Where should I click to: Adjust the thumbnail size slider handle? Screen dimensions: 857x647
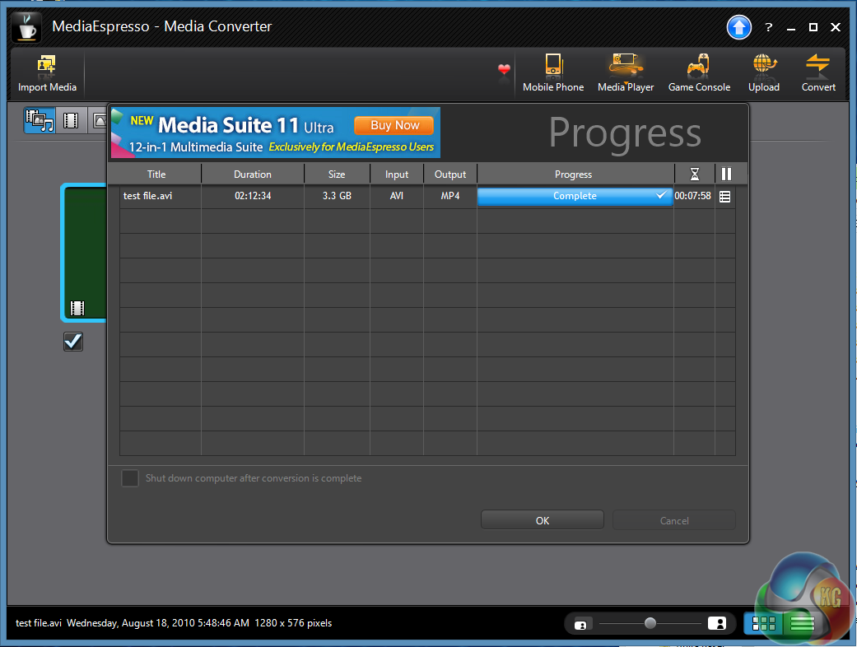pyautogui.click(x=650, y=623)
